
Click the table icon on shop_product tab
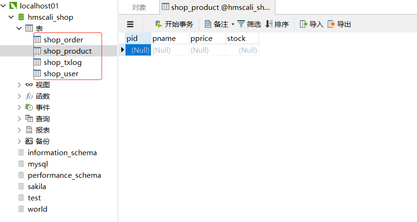pyautogui.click(x=165, y=7)
